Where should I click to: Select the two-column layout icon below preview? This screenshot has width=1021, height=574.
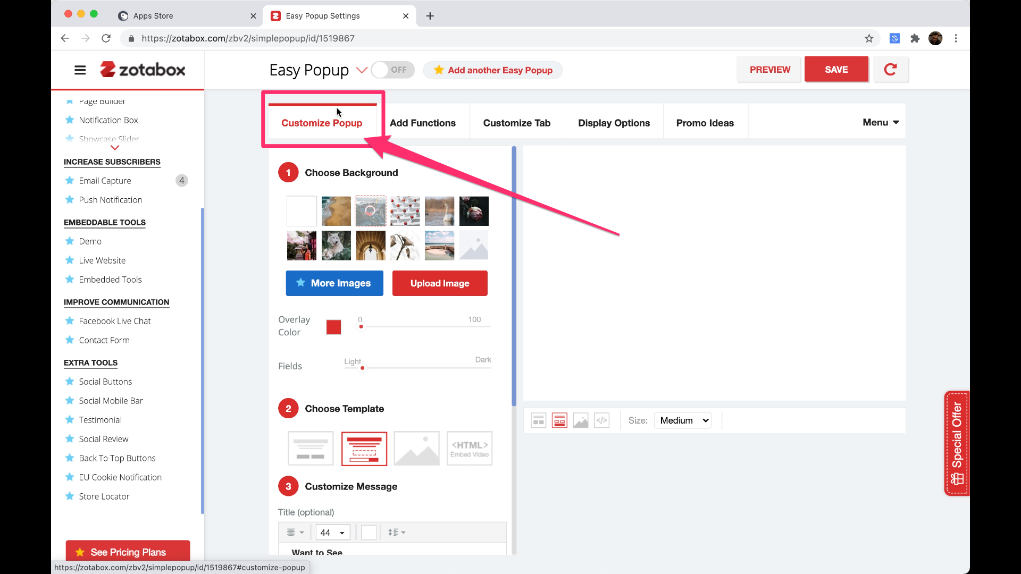point(538,420)
